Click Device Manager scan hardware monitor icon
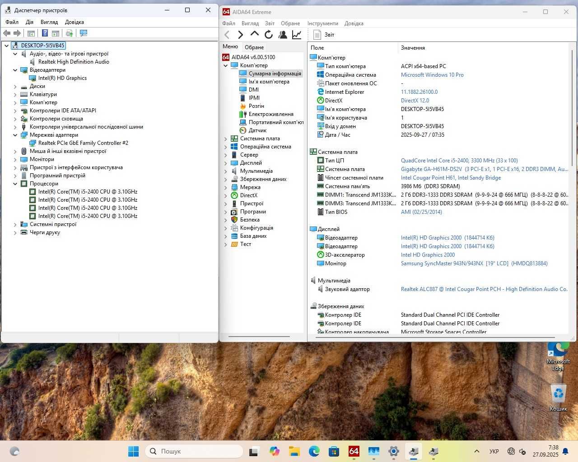The height and width of the screenshot is (462, 578). pyautogui.click(x=84, y=33)
